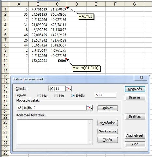Click the Megoldás button
The image size is (152, 157).
(x=135, y=89)
